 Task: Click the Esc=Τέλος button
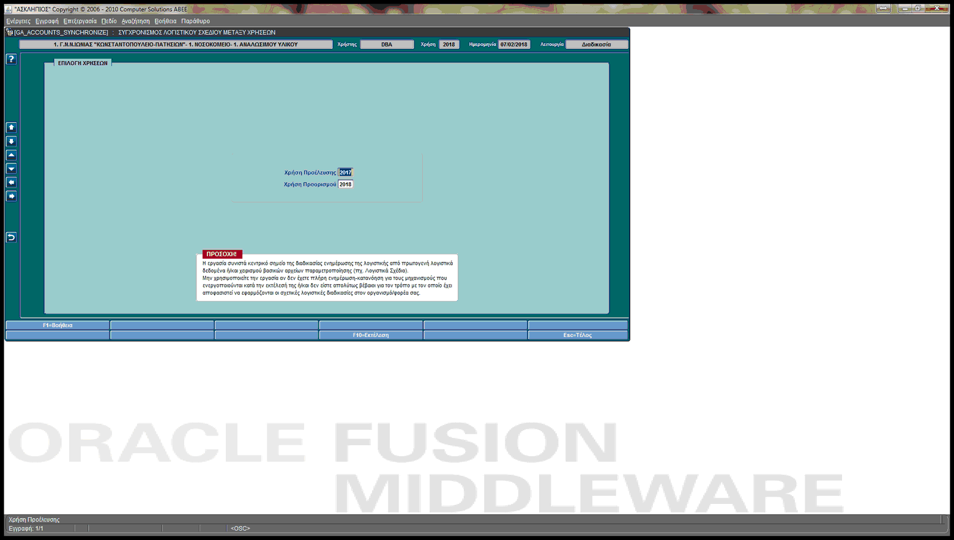(578, 335)
